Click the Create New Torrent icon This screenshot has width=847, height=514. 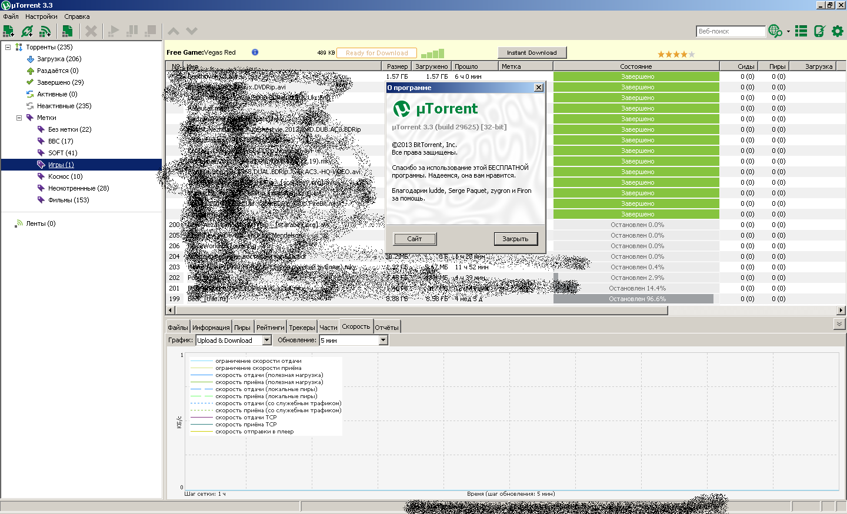68,31
